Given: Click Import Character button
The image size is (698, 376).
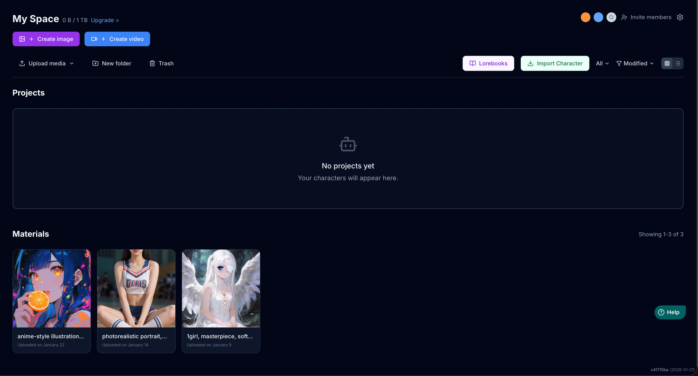Looking at the screenshot, I should [x=555, y=63].
